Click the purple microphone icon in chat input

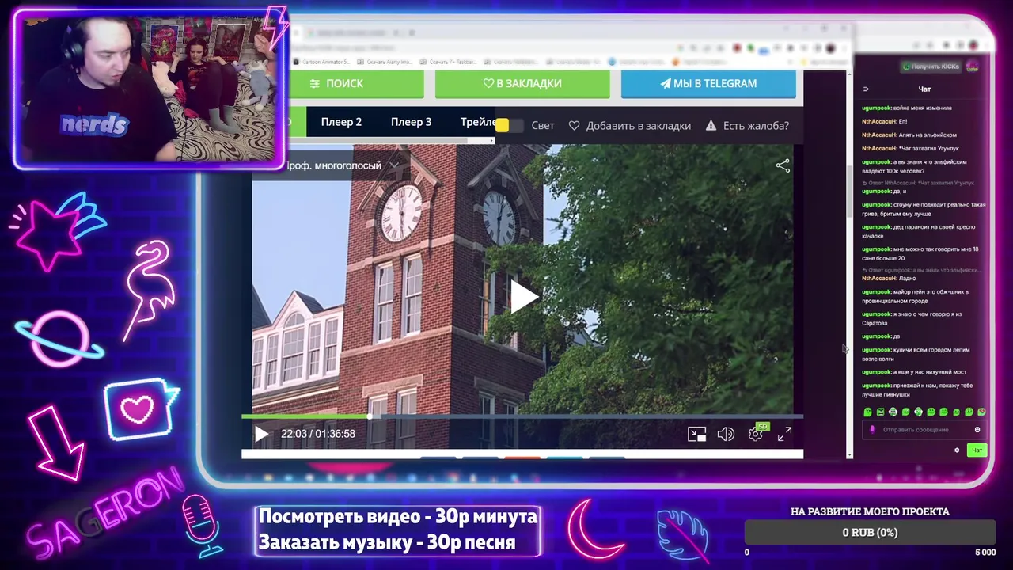(872, 430)
